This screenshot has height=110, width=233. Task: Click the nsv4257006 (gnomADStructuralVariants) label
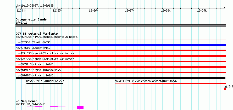tap(45, 59)
